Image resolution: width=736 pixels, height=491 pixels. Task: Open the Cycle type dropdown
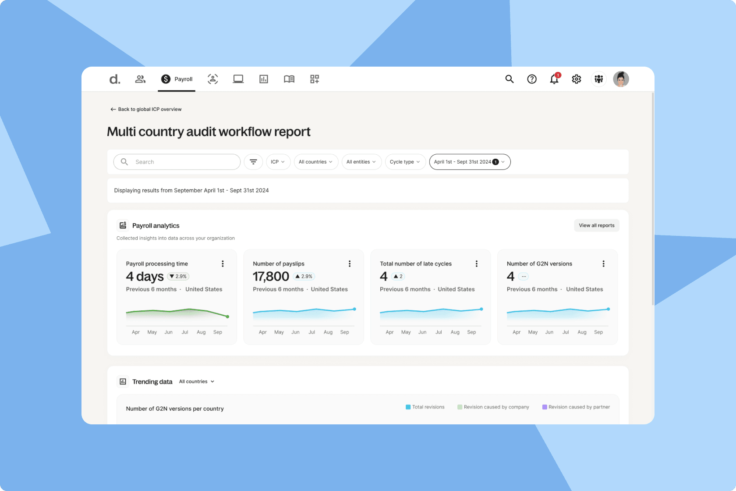point(405,162)
